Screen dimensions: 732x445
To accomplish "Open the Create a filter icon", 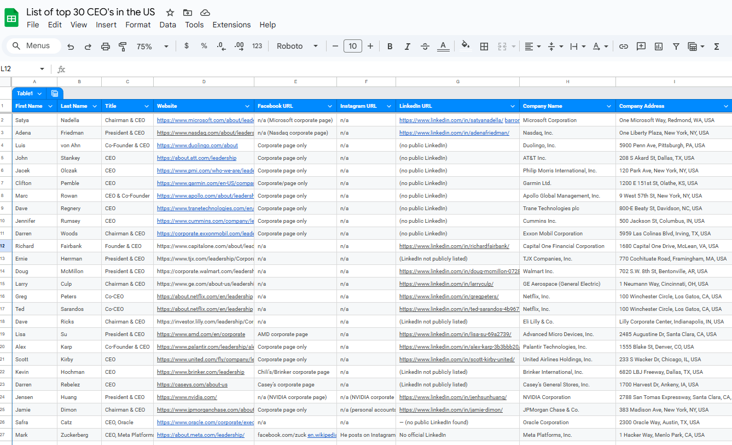I will pyautogui.click(x=676, y=47).
